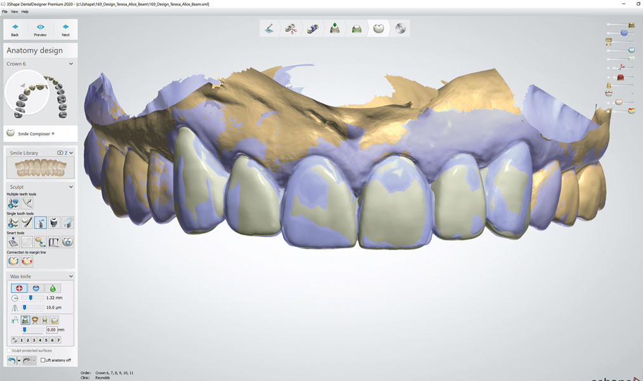Viewport: 643px width, 381px height.
Task: Click the first Connection to margin line tool
Action: point(13,261)
